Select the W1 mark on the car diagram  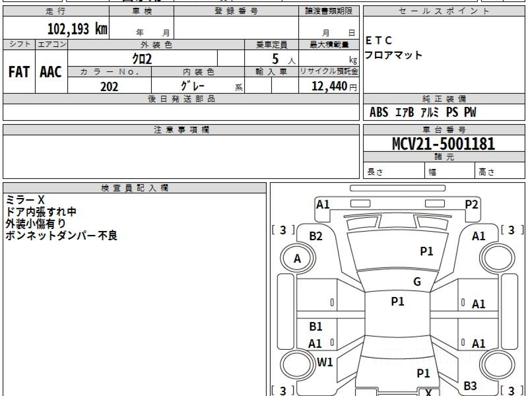point(325,363)
